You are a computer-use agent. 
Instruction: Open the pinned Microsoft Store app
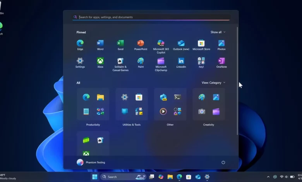pyautogui.click(x=201, y=45)
